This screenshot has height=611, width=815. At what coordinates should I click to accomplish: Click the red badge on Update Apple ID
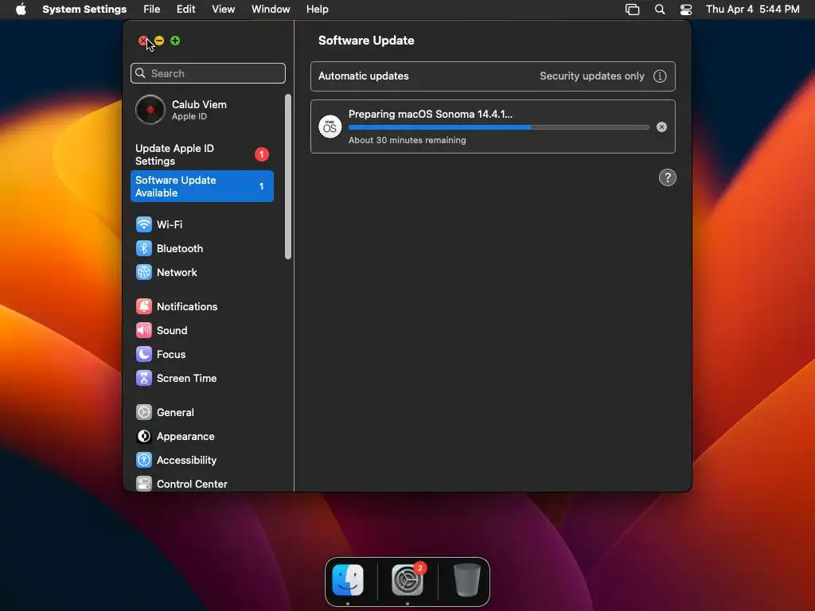pyautogui.click(x=261, y=154)
